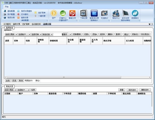
Task: Switch to the 趋势交易 tab
Action: [x=16, y=24]
